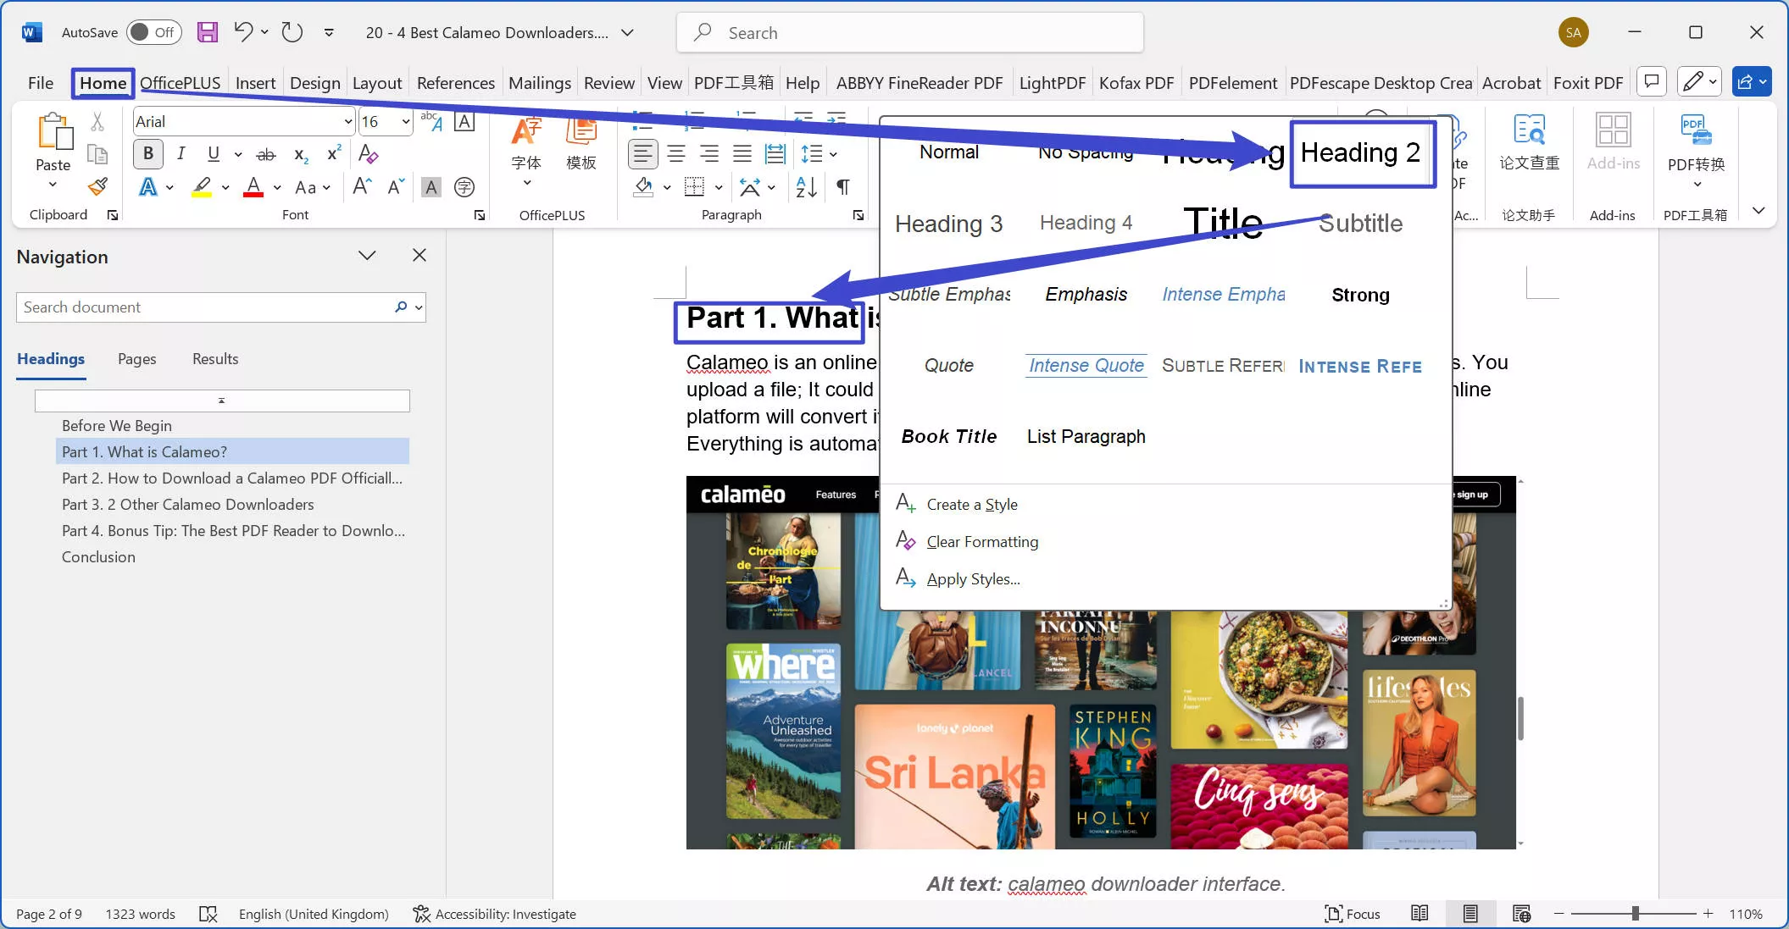This screenshot has height=929, width=1789.
Task: Click the Undo arrow icon
Action: point(243,32)
